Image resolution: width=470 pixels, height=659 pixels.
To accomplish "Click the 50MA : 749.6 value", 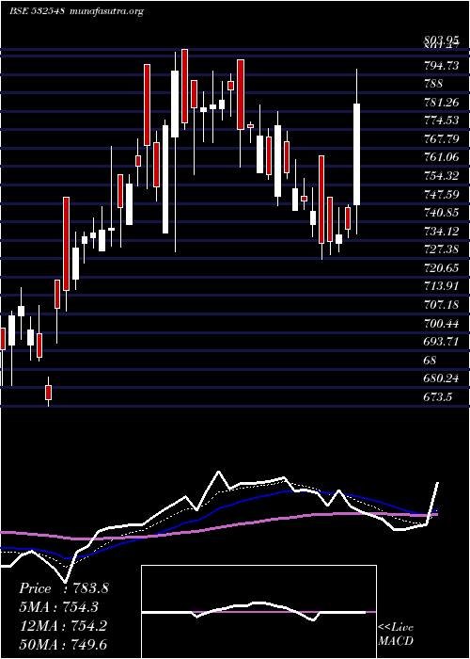I will click(x=63, y=644).
